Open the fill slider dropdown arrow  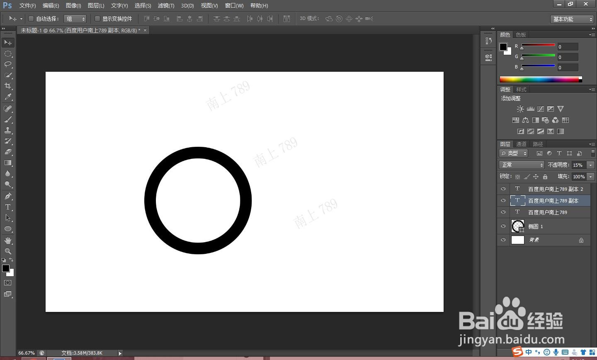pos(591,177)
